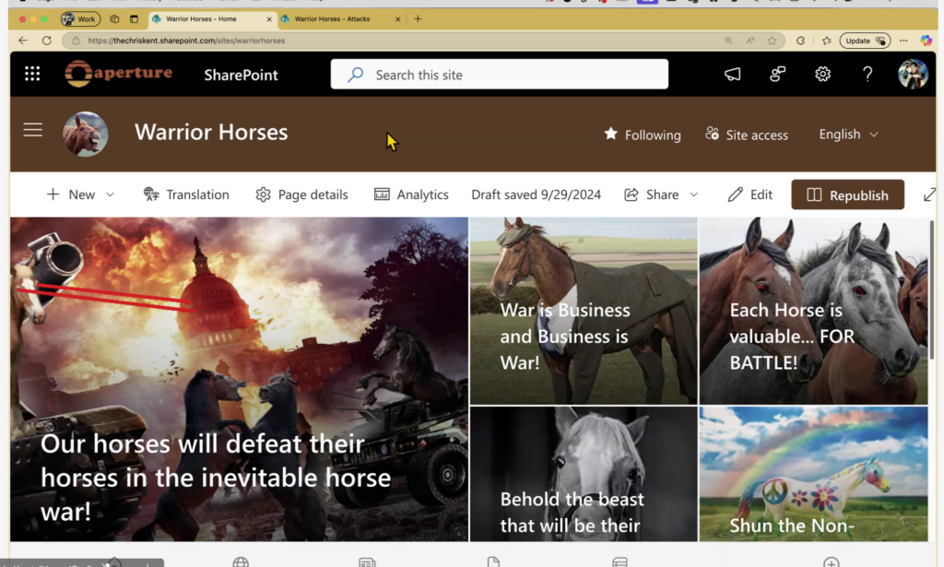
Task: Open the "Each Horse is valuable... FOR BATTLE!" tile
Action: [x=813, y=311]
